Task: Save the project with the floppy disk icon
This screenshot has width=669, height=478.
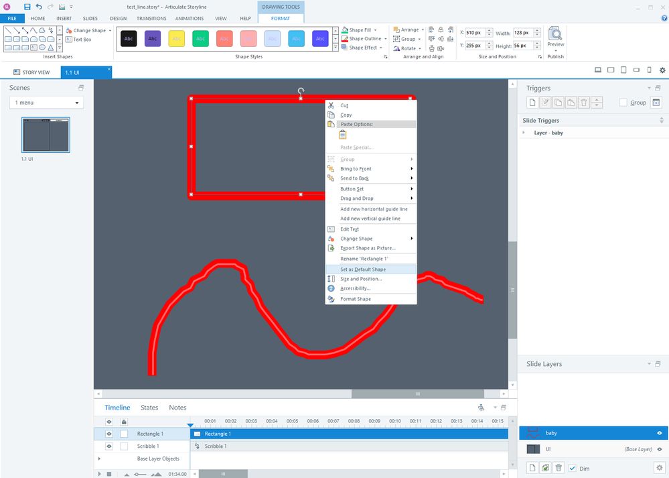Action: [x=27, y=7]
